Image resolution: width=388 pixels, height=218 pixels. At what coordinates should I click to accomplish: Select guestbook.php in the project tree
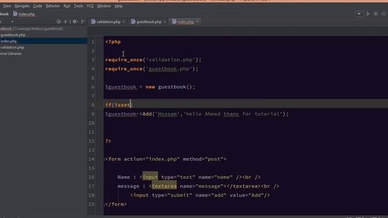coord(13,35)
